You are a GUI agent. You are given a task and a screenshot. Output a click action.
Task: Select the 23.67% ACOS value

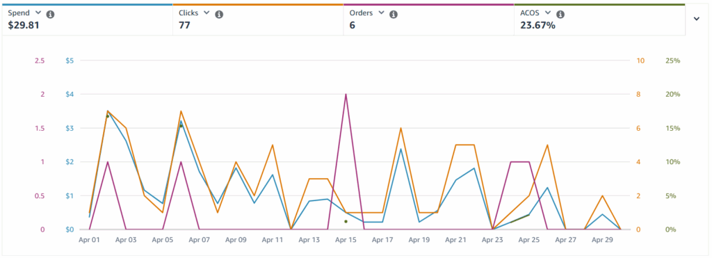click(537, 26)
